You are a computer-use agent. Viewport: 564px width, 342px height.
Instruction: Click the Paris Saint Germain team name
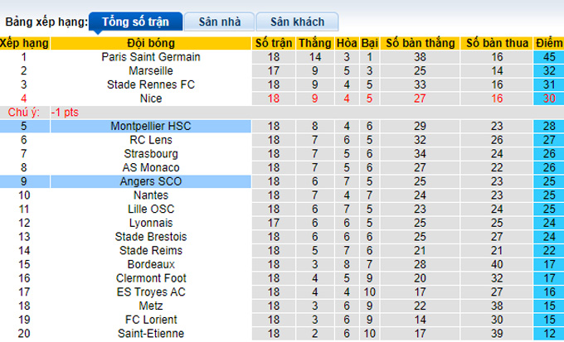click(151, 57)
